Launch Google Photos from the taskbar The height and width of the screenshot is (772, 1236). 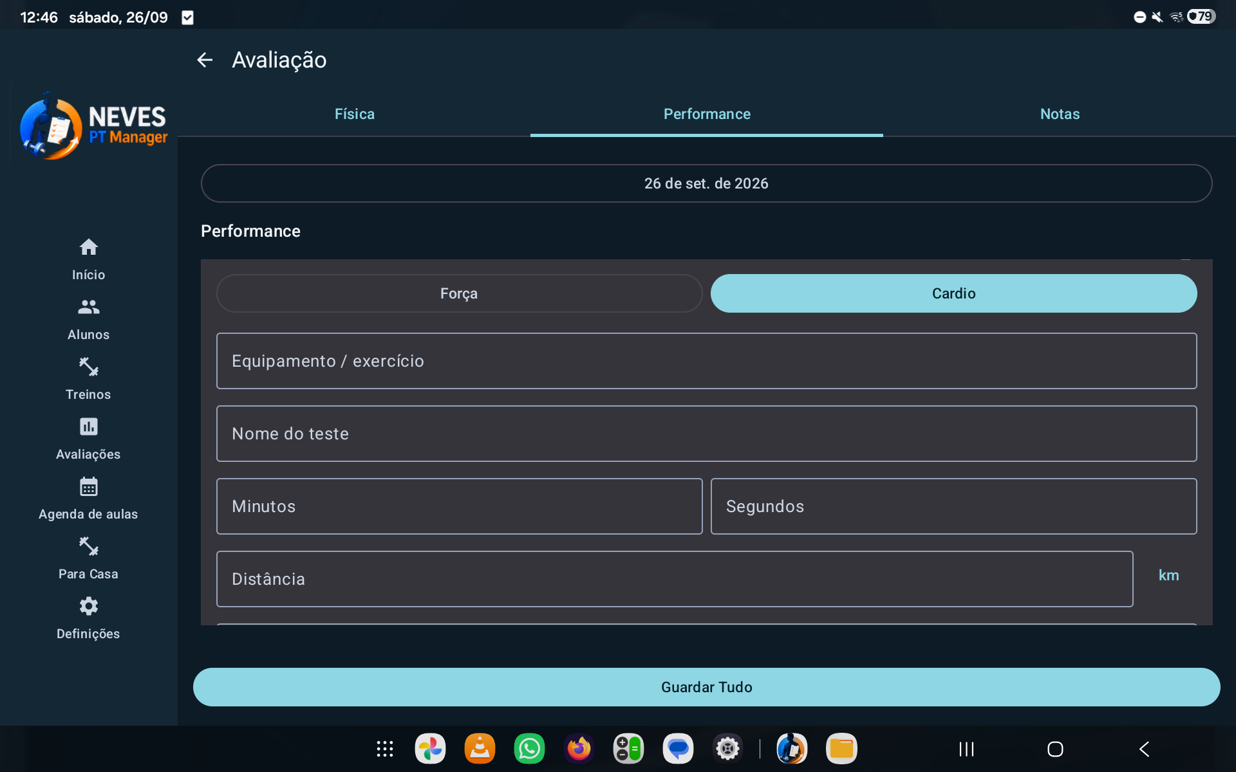[430, 749]
